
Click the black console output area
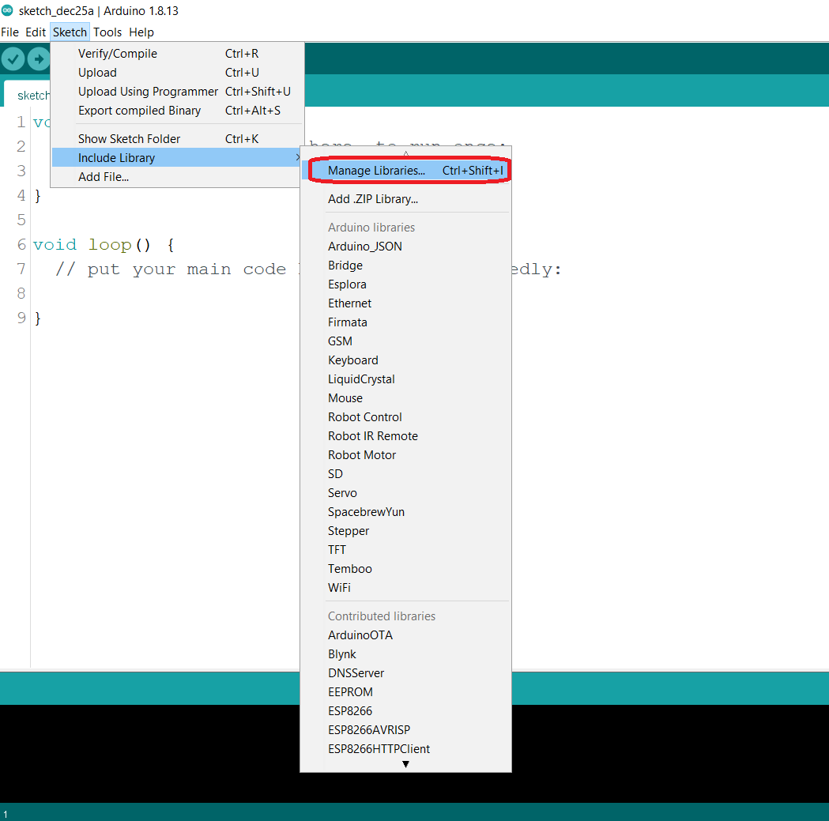tap(148, 753)
